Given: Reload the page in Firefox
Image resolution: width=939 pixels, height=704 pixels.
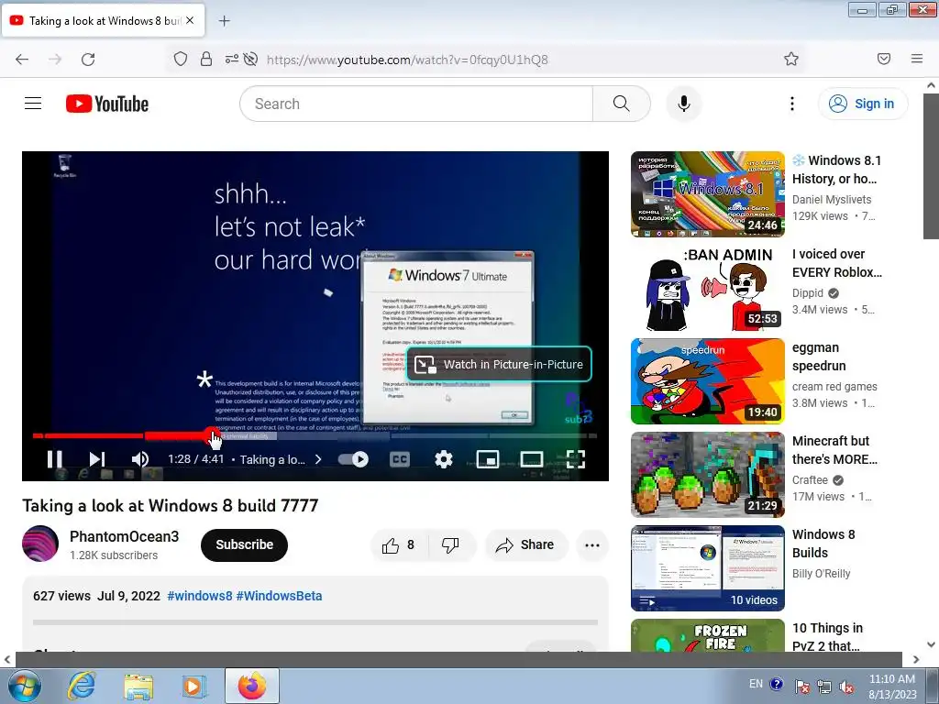Looking at the screenshot, I should click(x=88, y=60).
